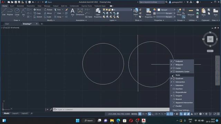Expand the Block panel
Viewport: 221px width, 124px height.
pyautogui.click(x=138, y=20)
